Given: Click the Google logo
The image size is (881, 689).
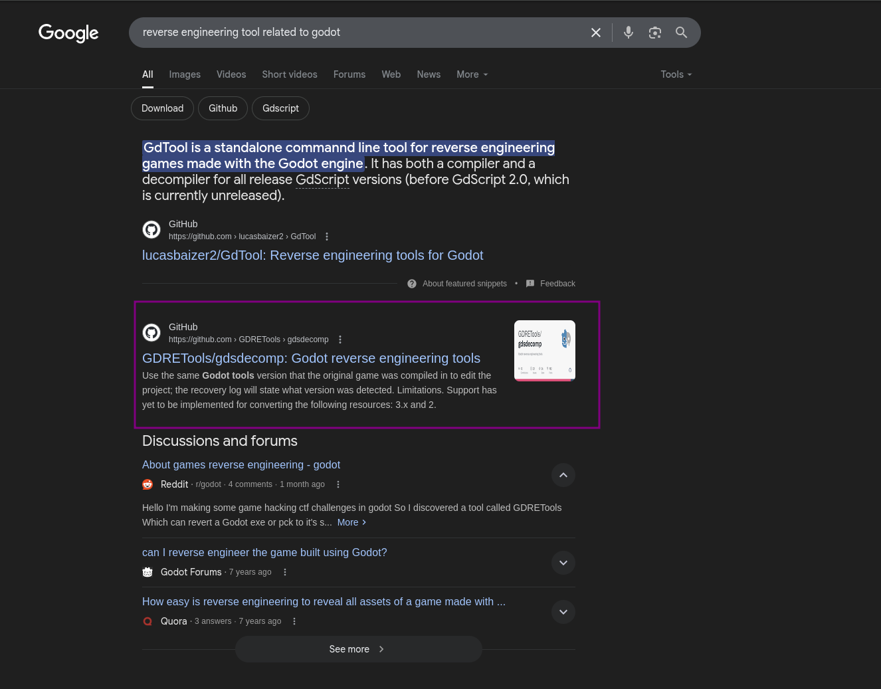Looking at the screenshot, I should coord(68,33).
